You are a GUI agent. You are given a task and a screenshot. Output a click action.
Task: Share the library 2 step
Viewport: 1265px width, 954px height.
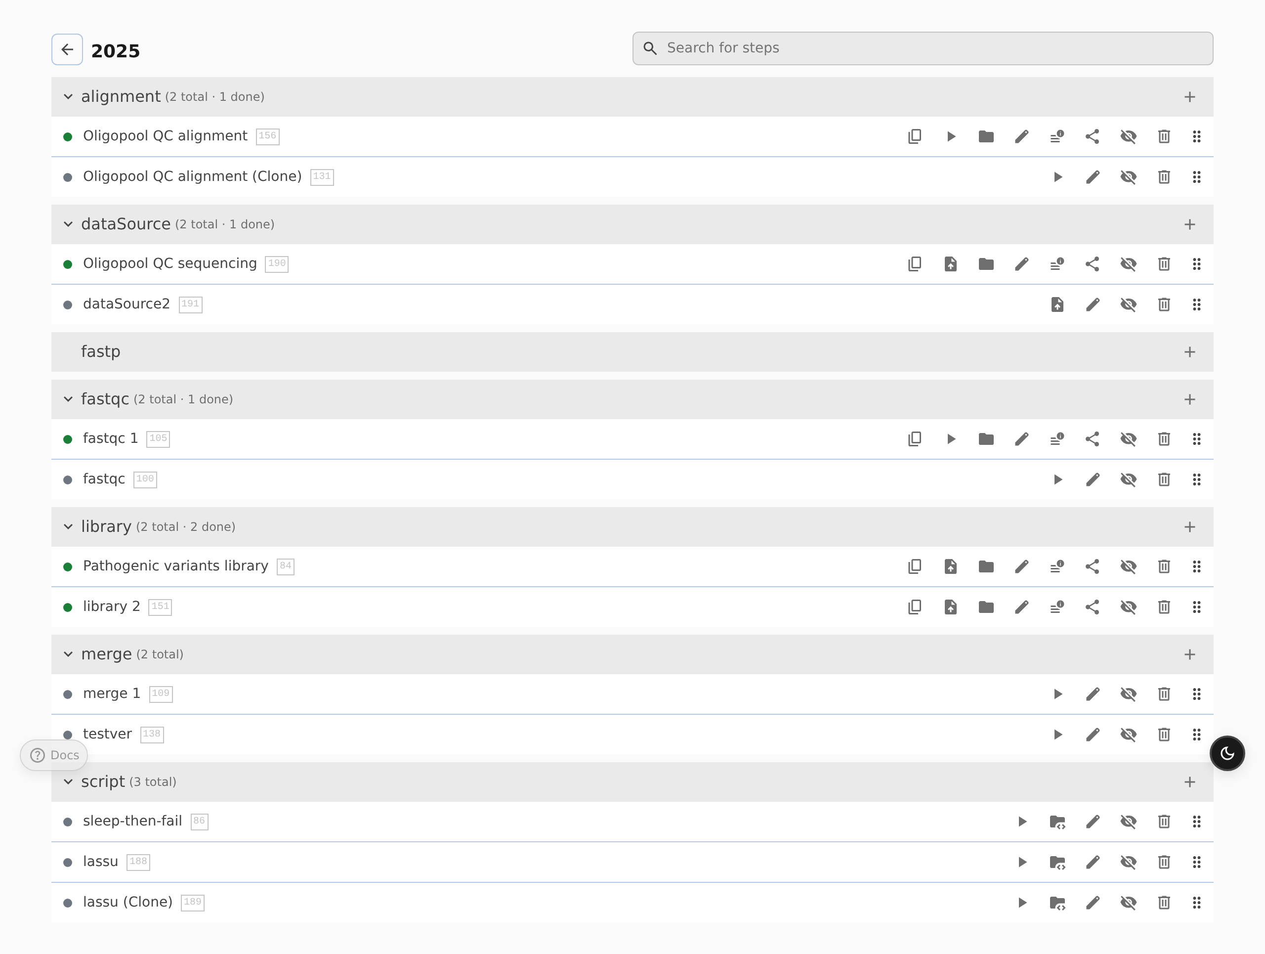(1092, 607)
